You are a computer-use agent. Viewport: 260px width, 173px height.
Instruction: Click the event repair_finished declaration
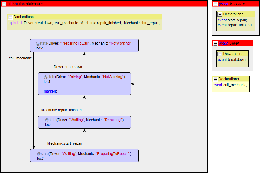coord(235,25)
